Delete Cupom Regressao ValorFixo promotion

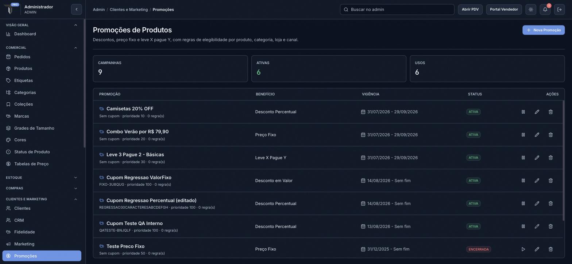[x=551, y=181]
